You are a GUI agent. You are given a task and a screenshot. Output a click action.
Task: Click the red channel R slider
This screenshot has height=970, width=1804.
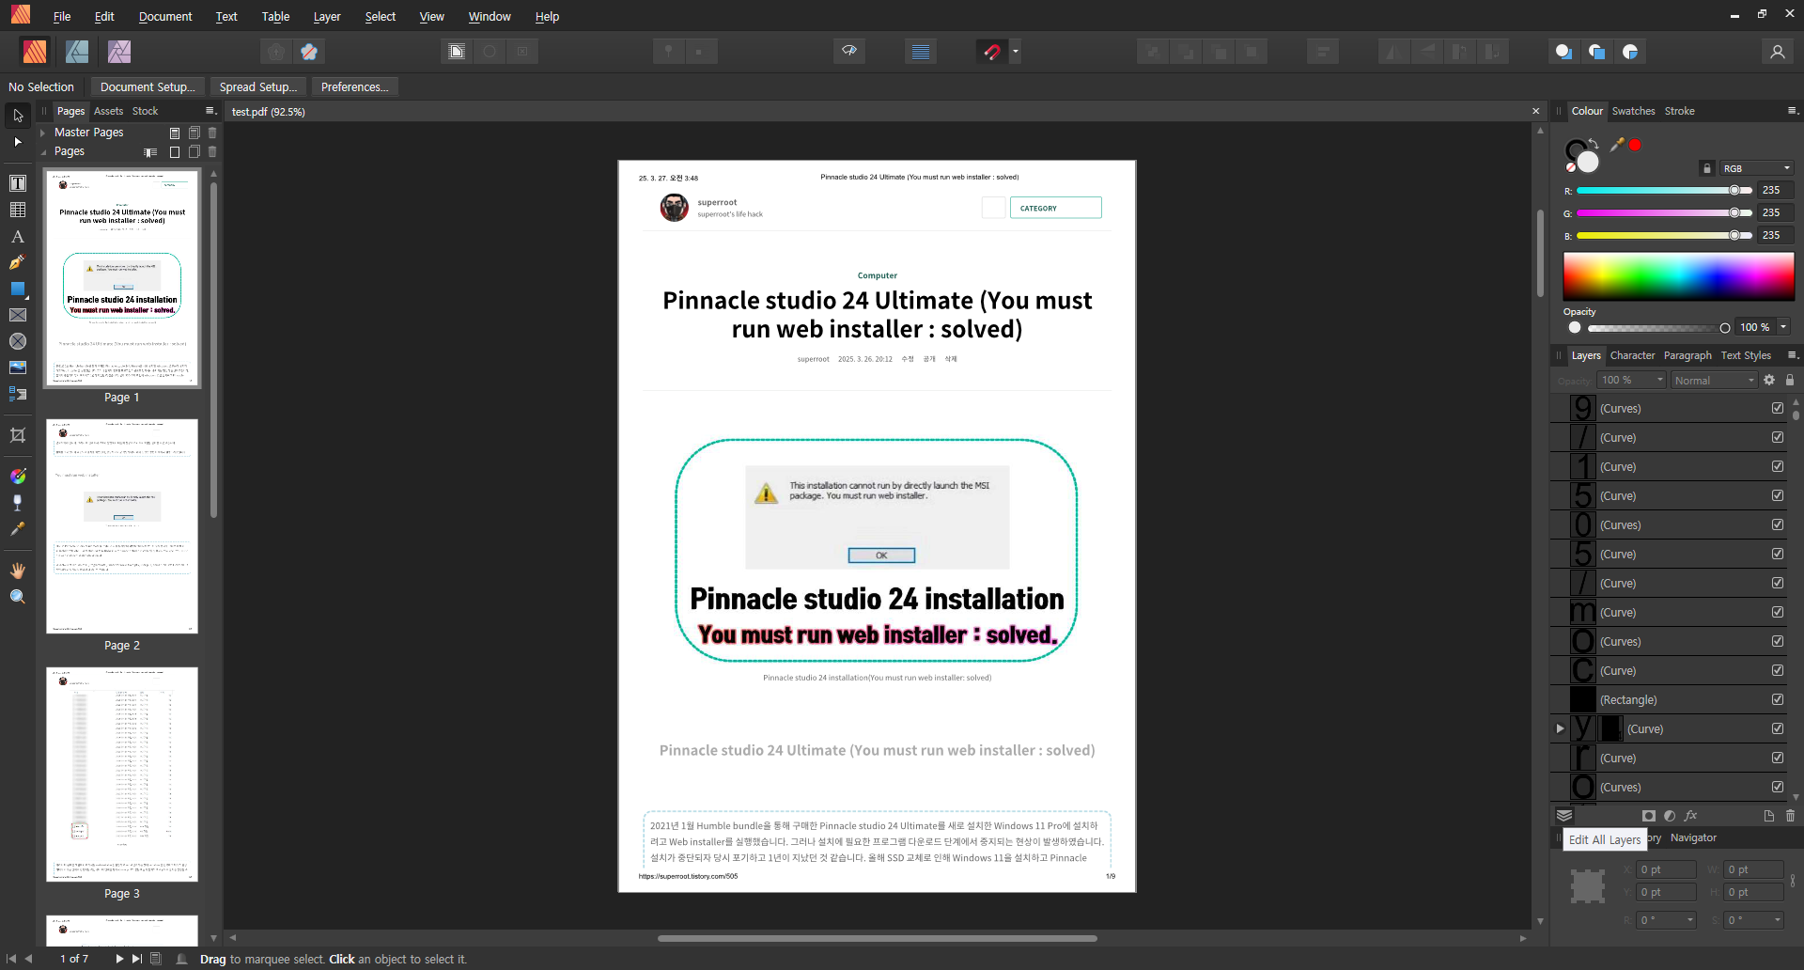(x=1663, y=190)
